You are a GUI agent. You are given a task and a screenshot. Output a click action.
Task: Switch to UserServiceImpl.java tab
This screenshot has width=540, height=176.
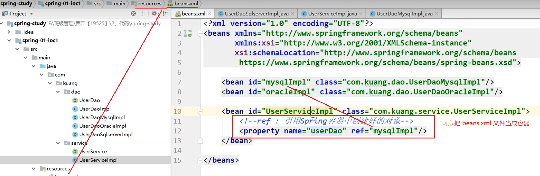click(332, 13)
